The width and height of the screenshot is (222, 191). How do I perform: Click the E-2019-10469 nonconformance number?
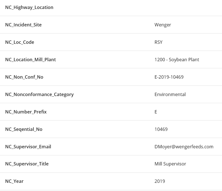(169, 77)
